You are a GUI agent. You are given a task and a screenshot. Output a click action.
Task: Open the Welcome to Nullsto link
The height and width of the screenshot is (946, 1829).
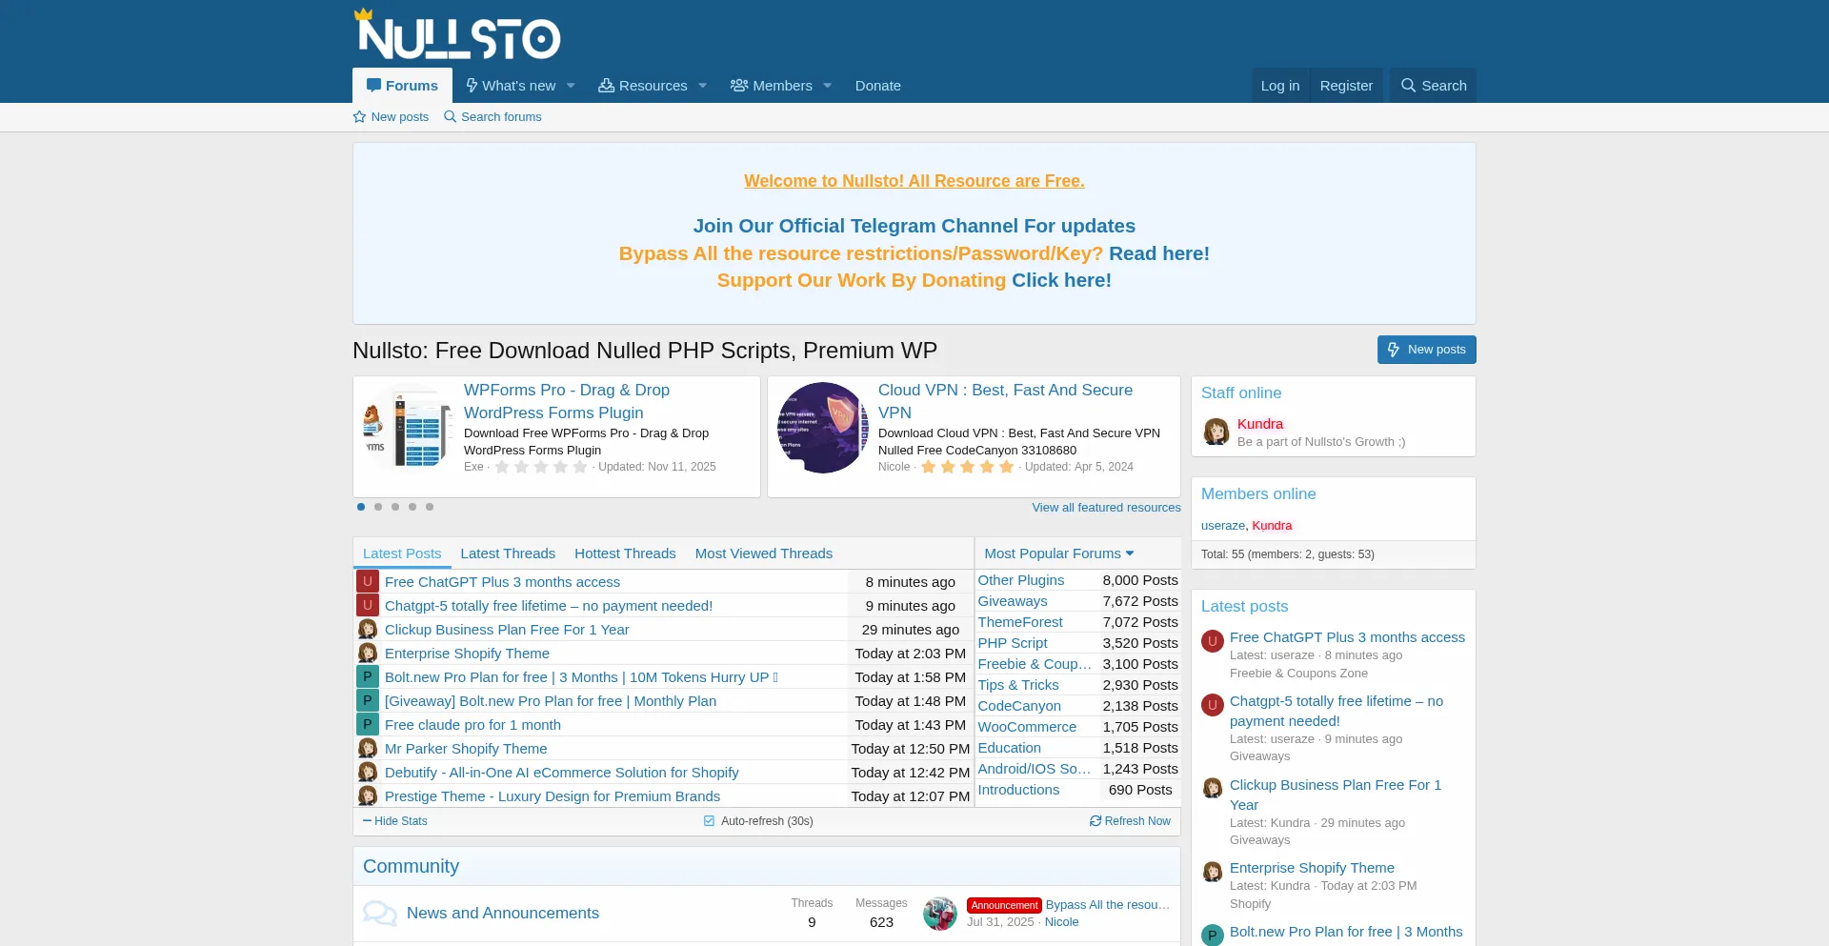click(x=914, y=181)
